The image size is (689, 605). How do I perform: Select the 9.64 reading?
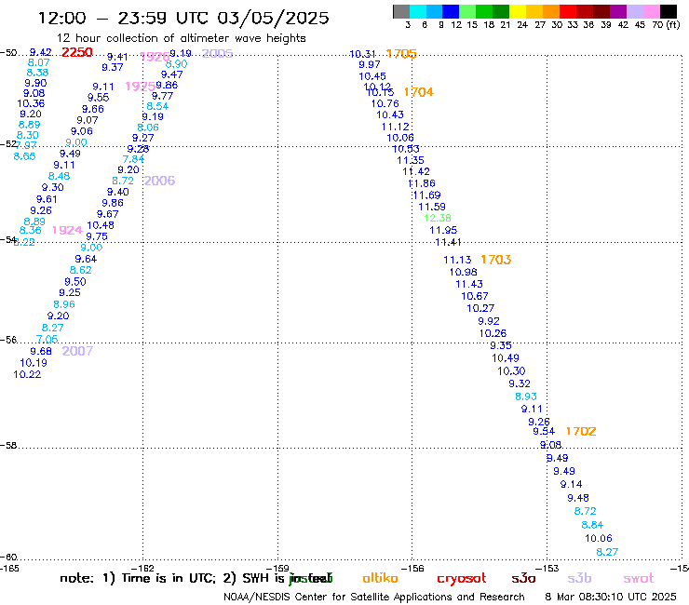(x=86, y=260)
